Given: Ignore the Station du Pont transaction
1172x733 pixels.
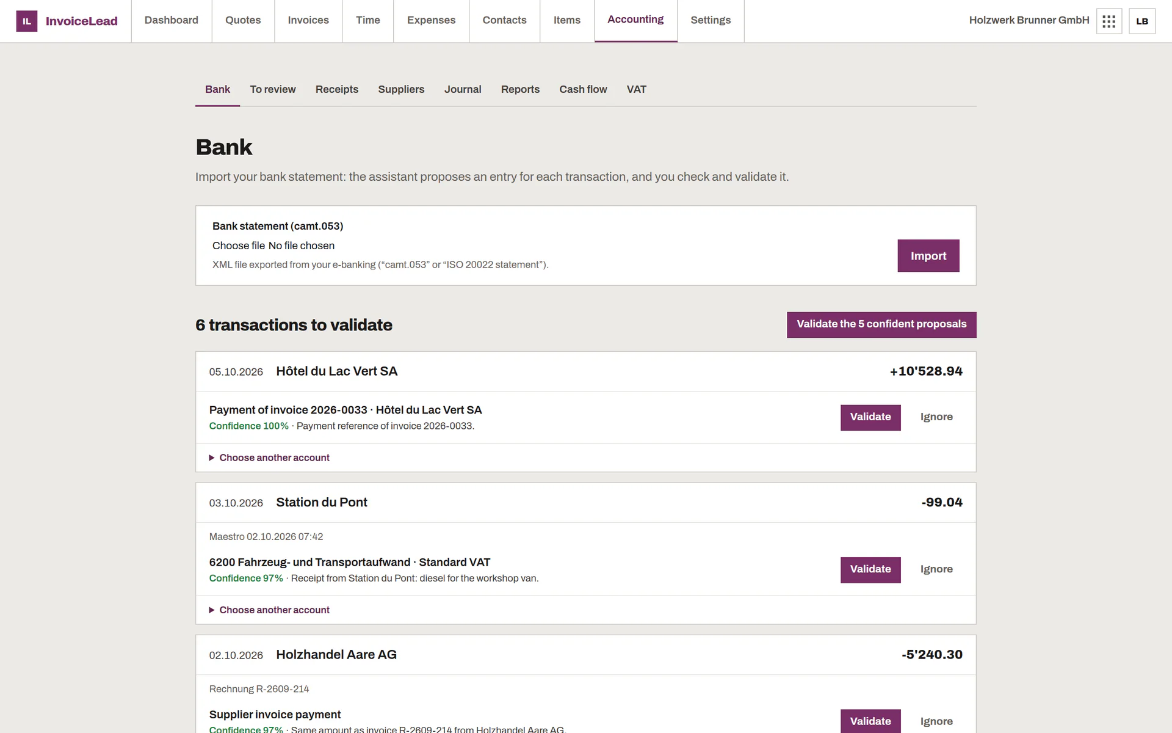Looking at the screenshot, I should pos(936,569).
